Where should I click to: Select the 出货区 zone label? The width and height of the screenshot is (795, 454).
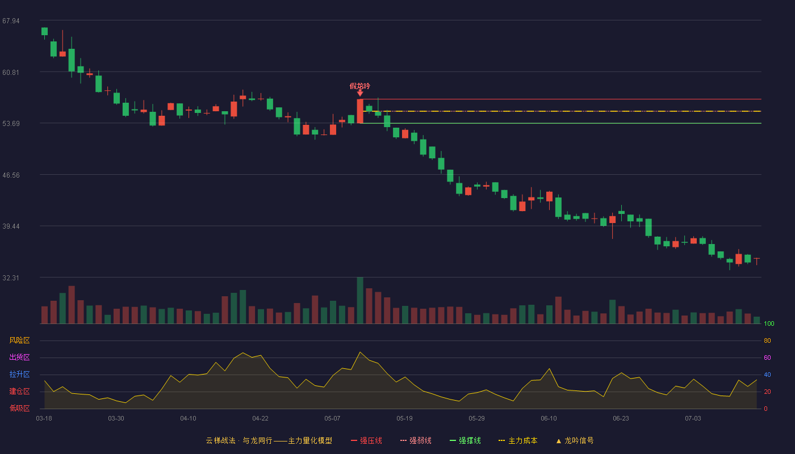tap(19, 358)
